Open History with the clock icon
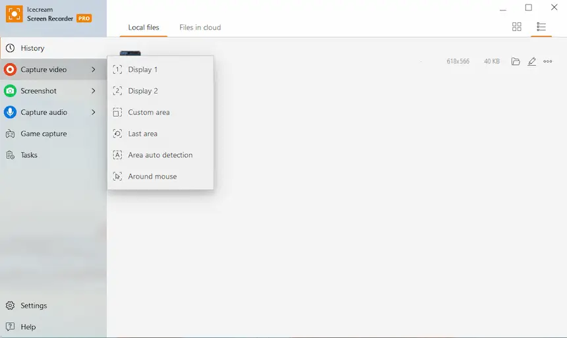Viewport: 567px width, 338px height. coord(10,48)
